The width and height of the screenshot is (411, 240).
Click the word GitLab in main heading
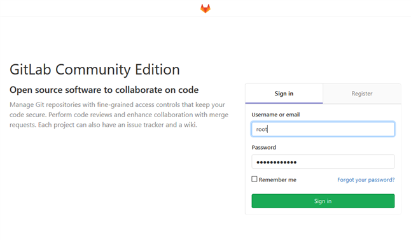(30, 70)
